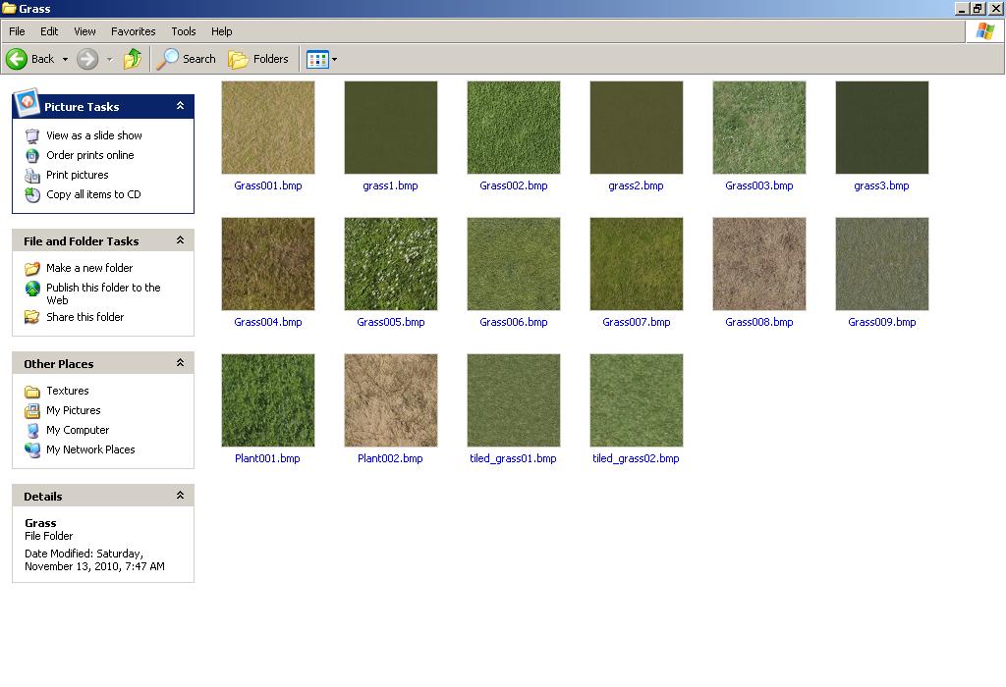The image size is (1006, 687).
Task: Click the copy to CD disc icon
Action: (32, 195)
